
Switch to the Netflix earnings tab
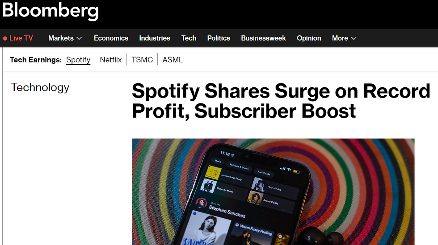(x=111, y=60)
